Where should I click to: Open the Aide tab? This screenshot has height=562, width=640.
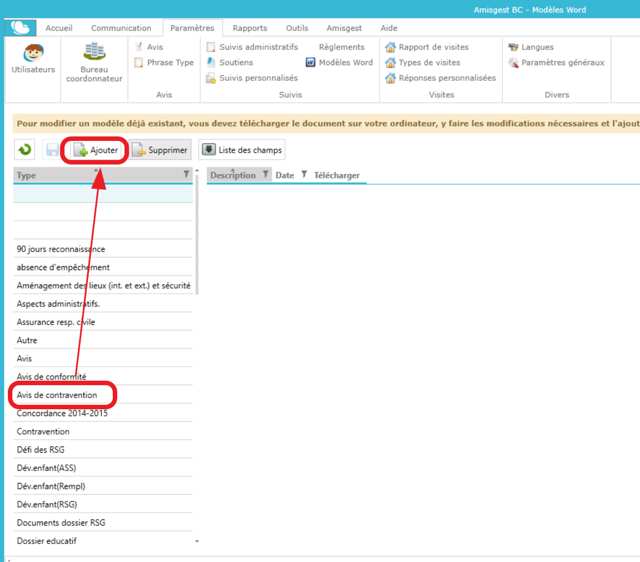[389, 28]
